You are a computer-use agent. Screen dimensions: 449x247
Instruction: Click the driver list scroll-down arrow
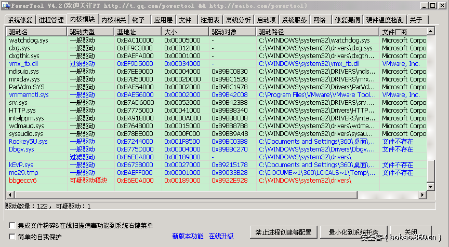(431, 187)
